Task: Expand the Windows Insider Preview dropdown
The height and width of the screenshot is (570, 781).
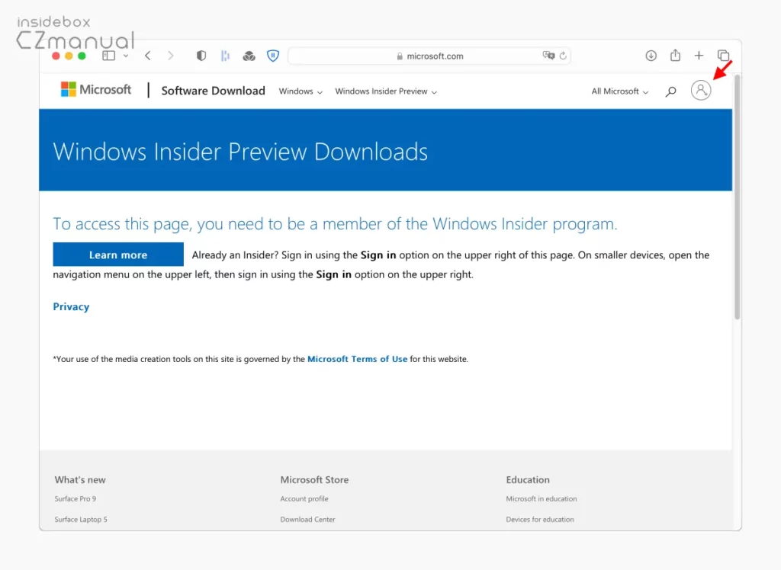Action: click(386, 91)
